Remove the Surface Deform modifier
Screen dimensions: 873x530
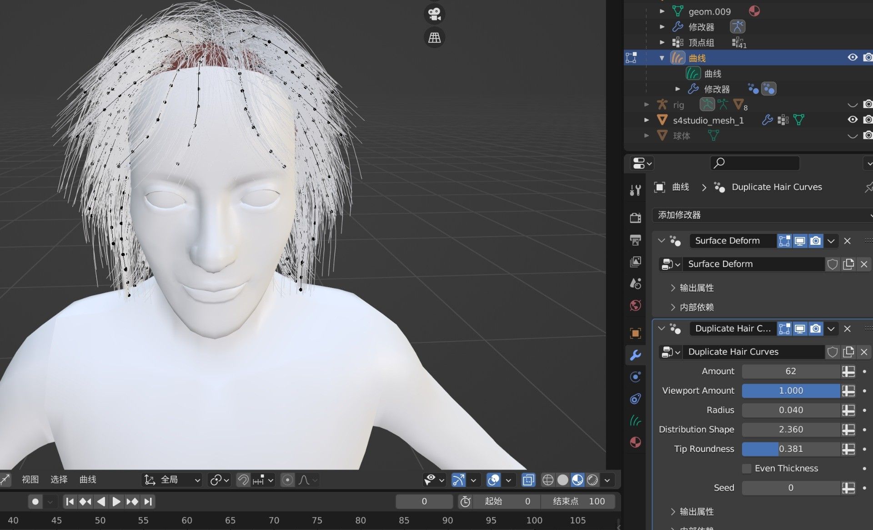(x=848, y=241)
